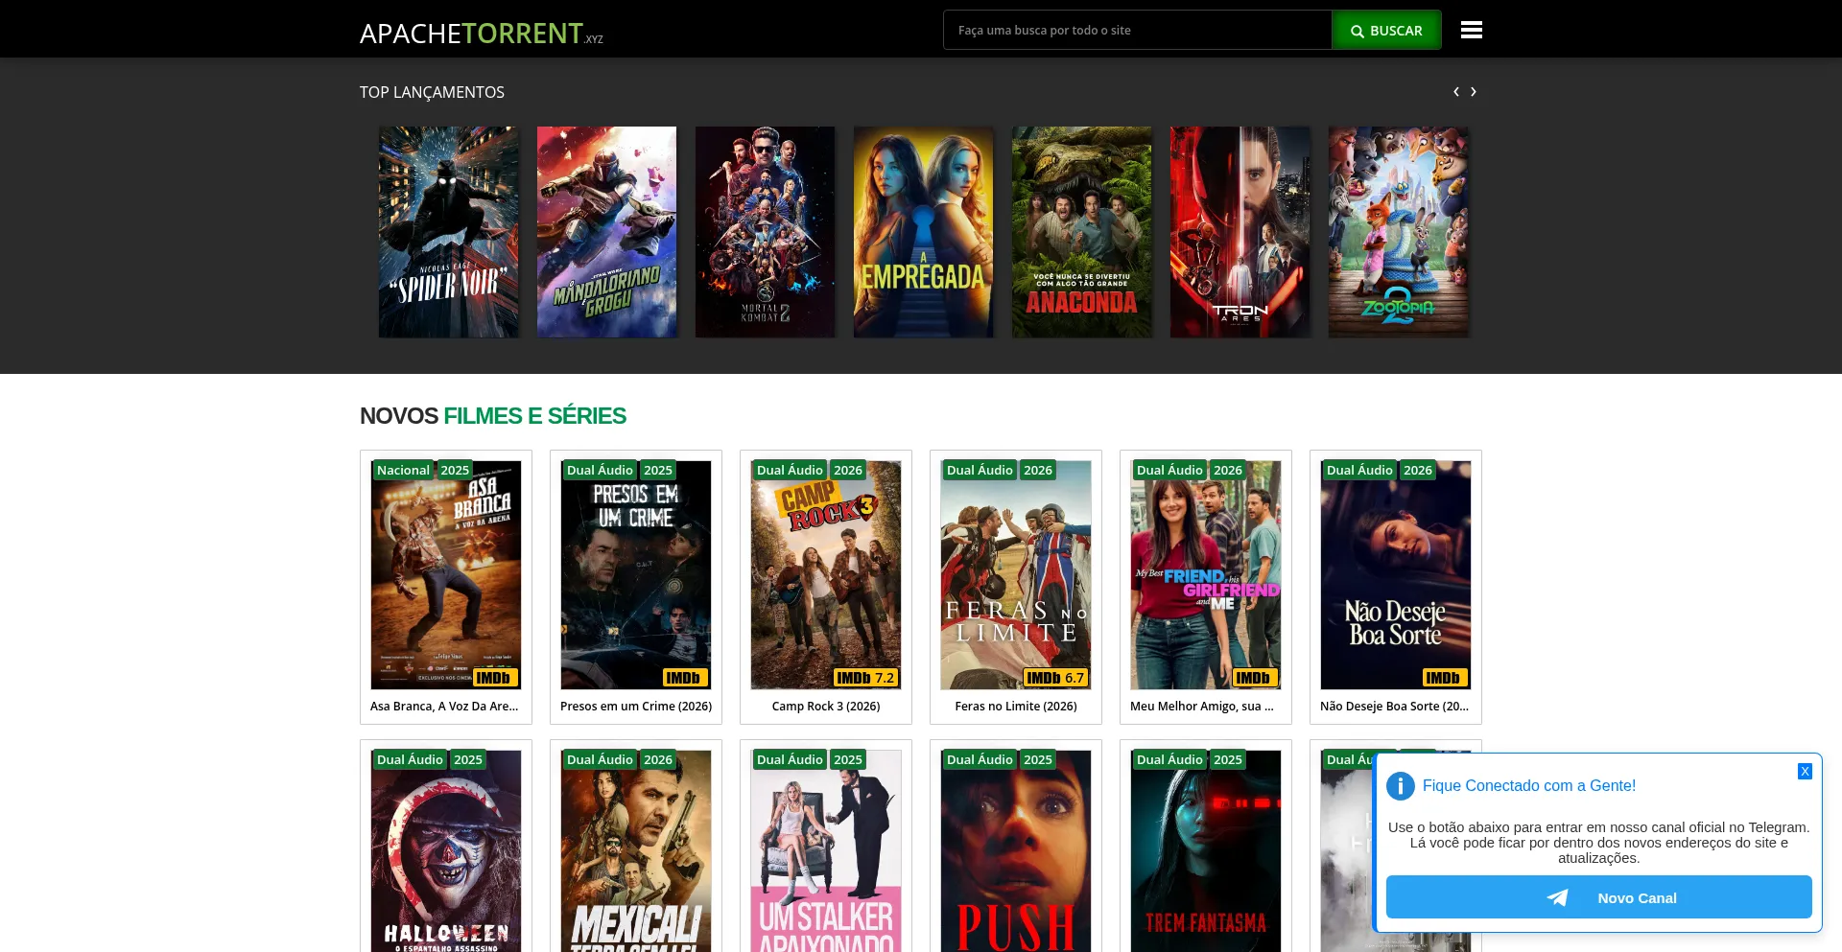Open the Mandalorian and Grogu poster
This screenshot has height=952, width=1842.
coord(606,232)
